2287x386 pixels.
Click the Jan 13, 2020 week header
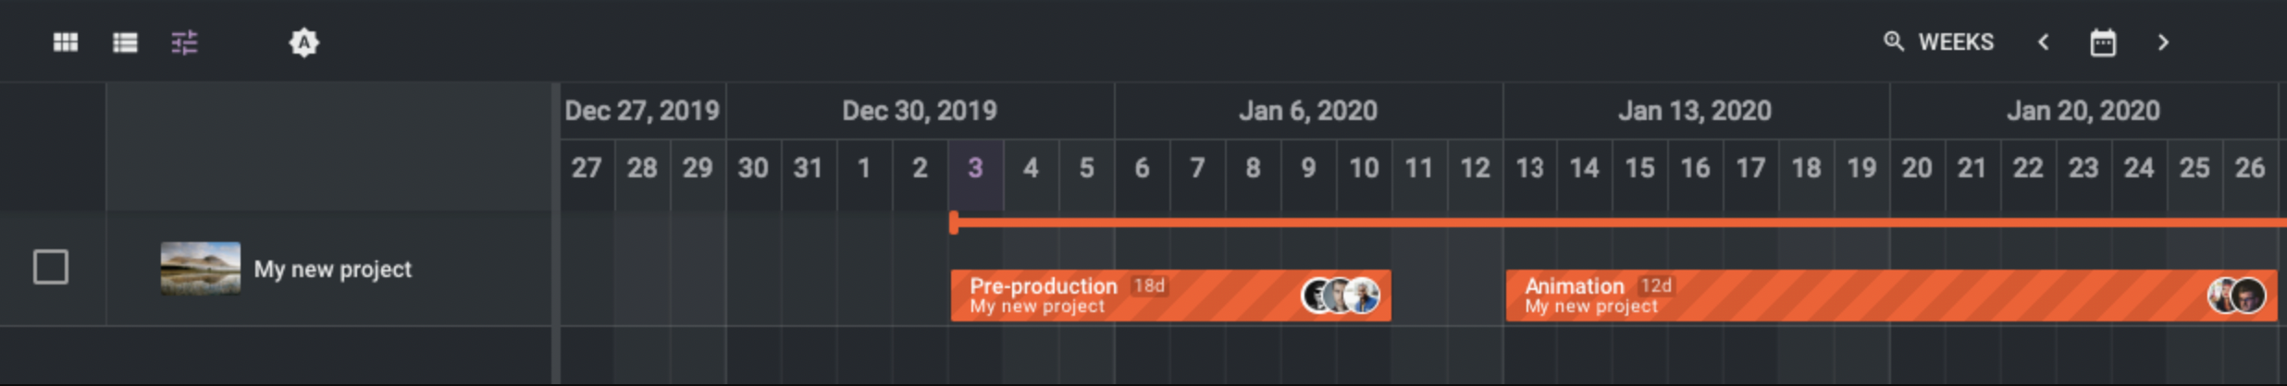(x=1694, y=111)
